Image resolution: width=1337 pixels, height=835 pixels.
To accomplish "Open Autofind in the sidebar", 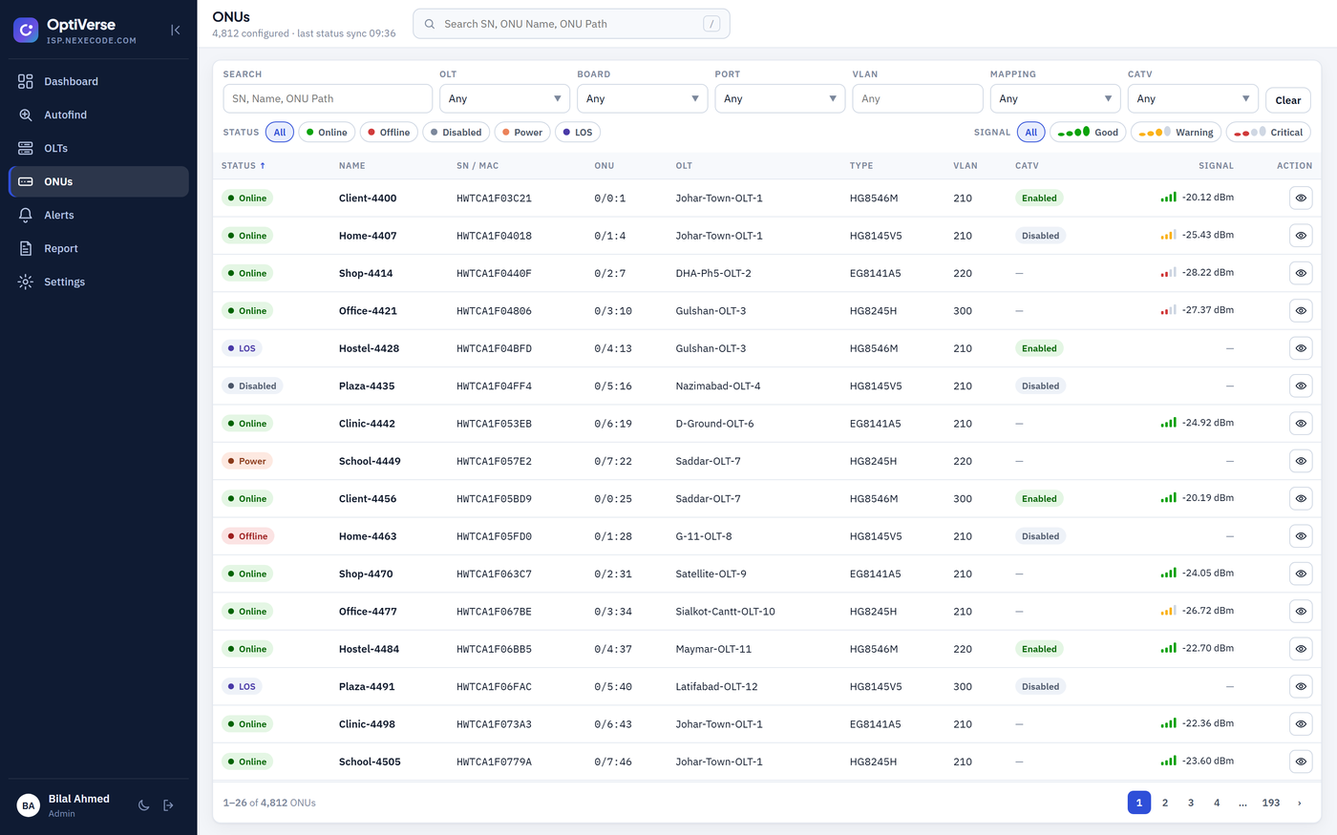I will [x=98, y=115].
